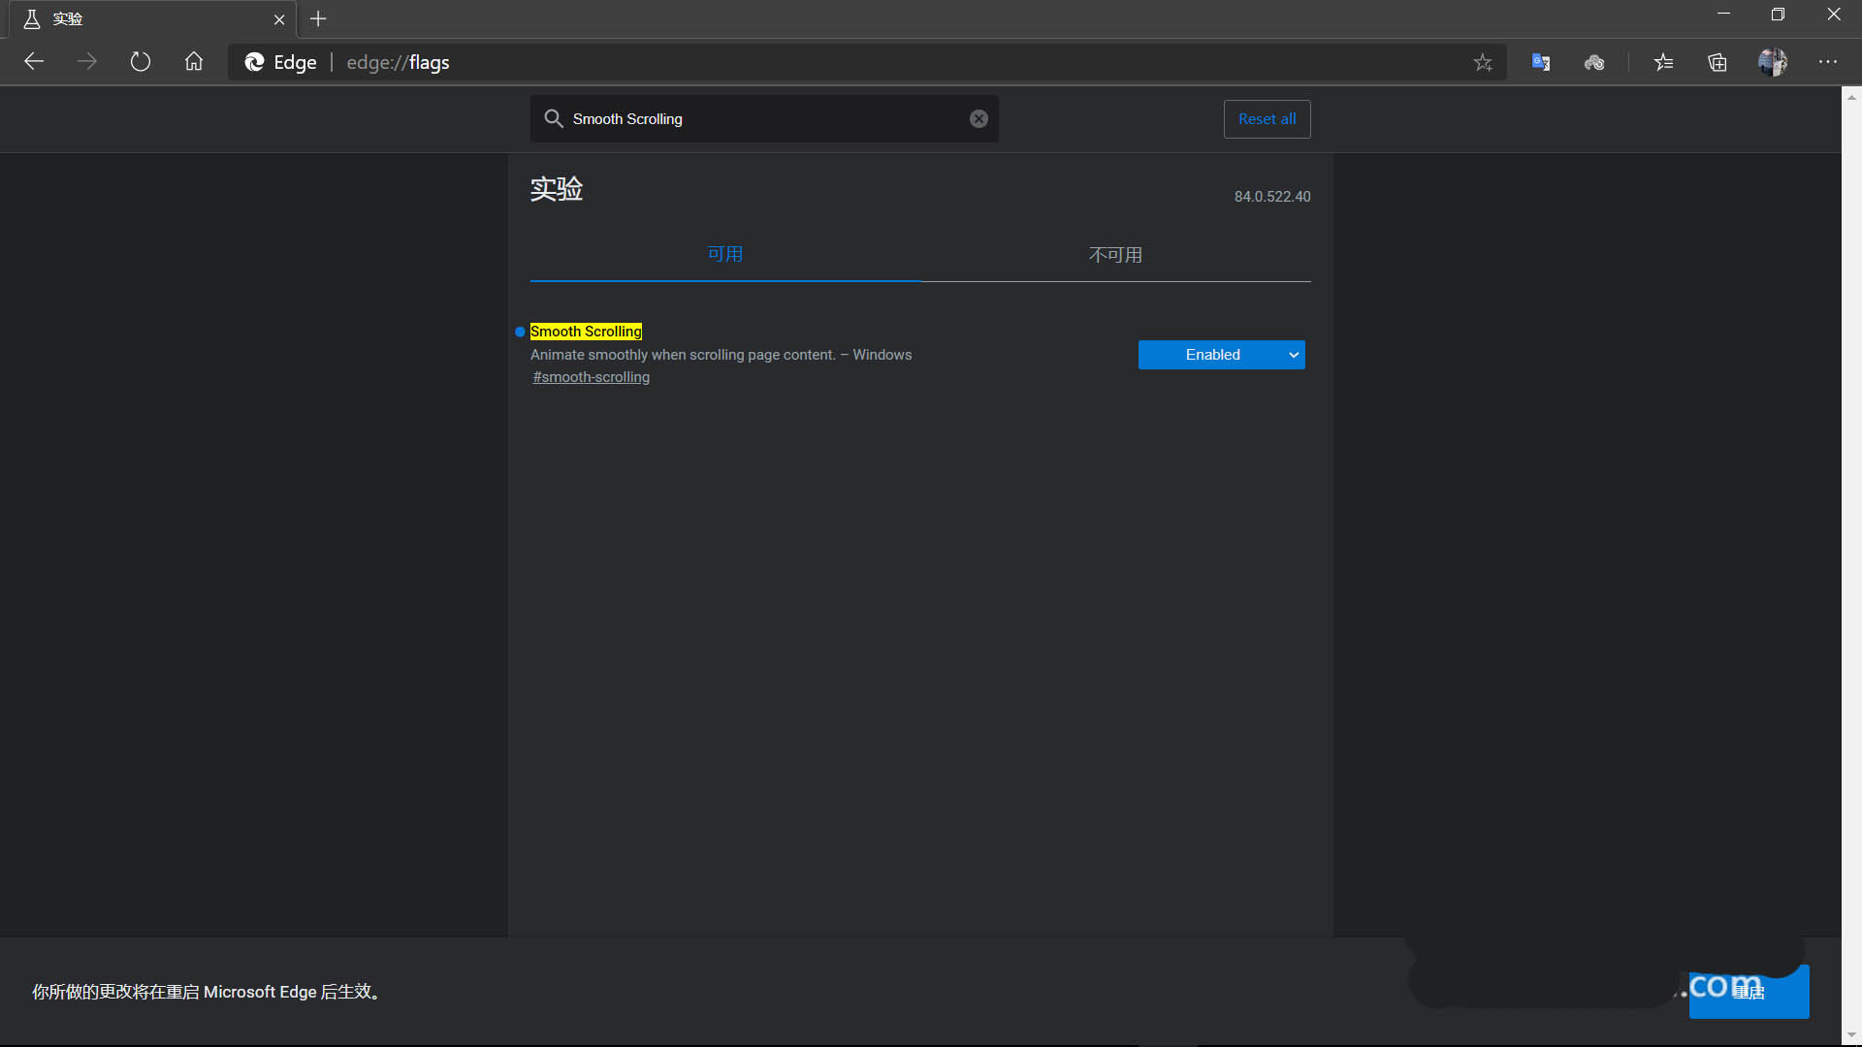Switch to the 不可用 tab

1115,255
